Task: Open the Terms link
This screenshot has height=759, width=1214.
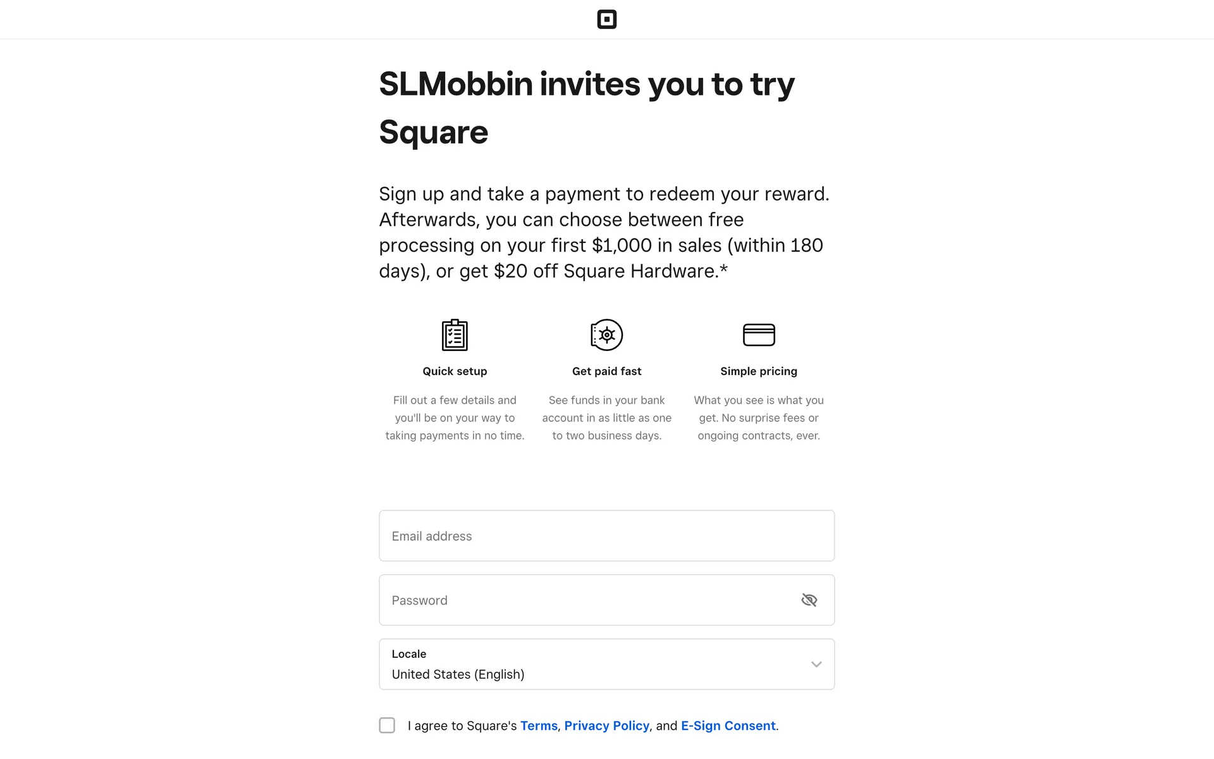Action: click(x=539, y=725)
